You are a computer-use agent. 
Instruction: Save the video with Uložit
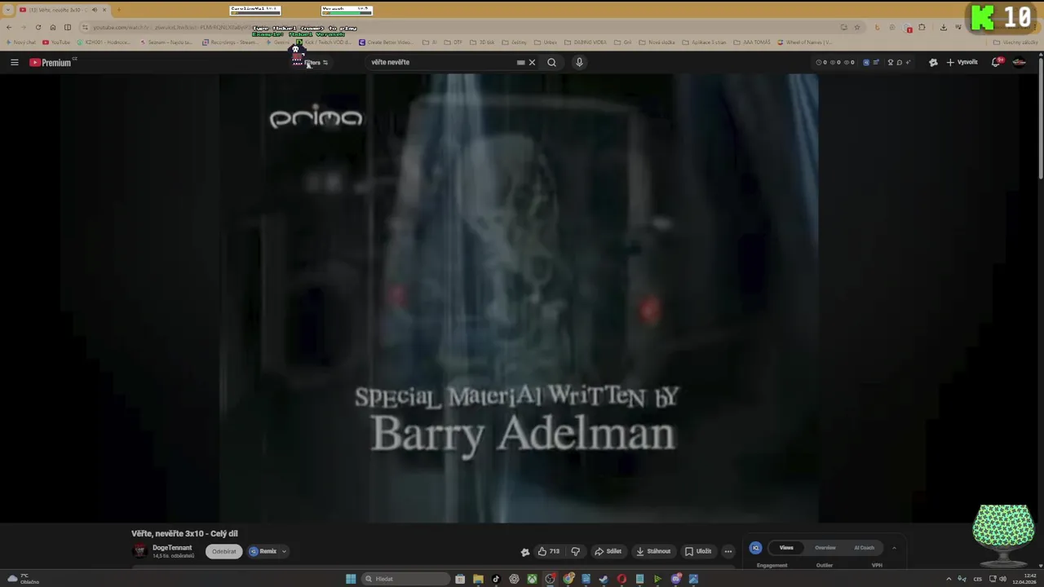point(698,551)
